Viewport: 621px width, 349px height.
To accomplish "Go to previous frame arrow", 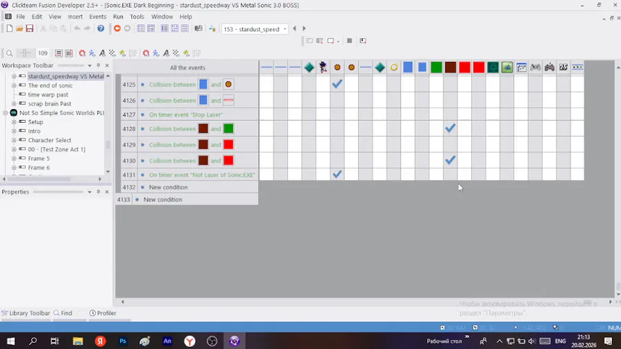I will (294, 28).
